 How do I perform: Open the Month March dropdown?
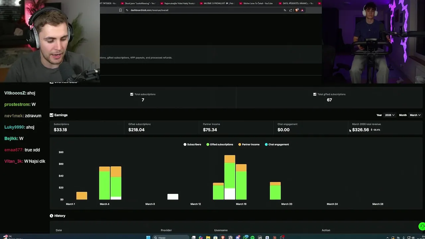click(415, 115)
